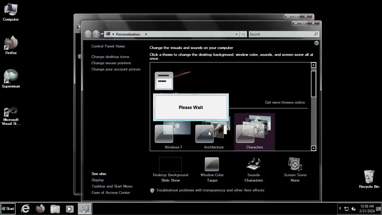Go forward in the Personalization window
Screen dimensions: 382x215
tap(96, 34)
